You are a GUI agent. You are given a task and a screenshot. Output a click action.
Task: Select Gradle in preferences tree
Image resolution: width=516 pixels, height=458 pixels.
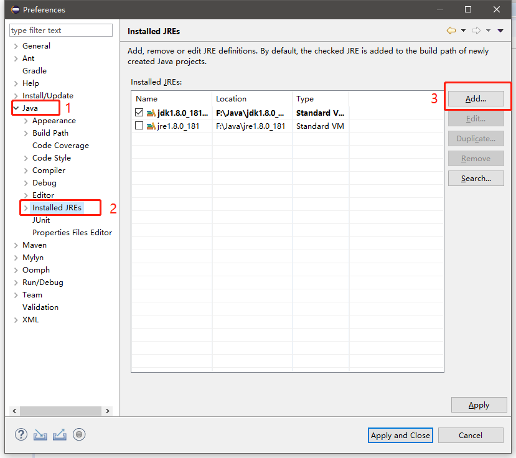[35, 71]
